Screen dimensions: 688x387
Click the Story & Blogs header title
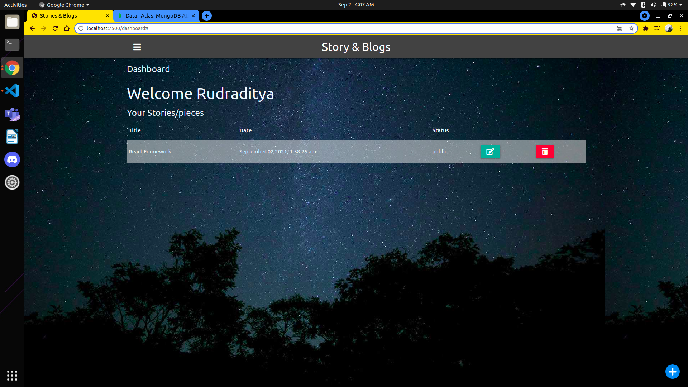tap(356, 47)
